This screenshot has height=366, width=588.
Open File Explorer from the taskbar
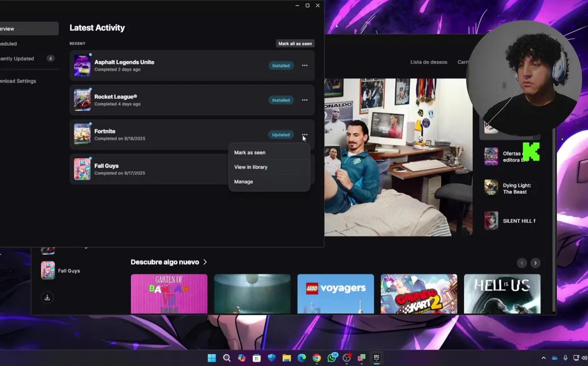click(287, 358)
